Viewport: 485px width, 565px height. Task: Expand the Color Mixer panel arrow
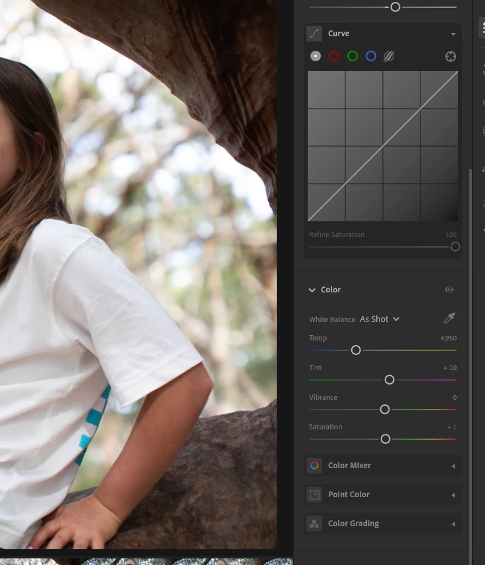(453, 466)
